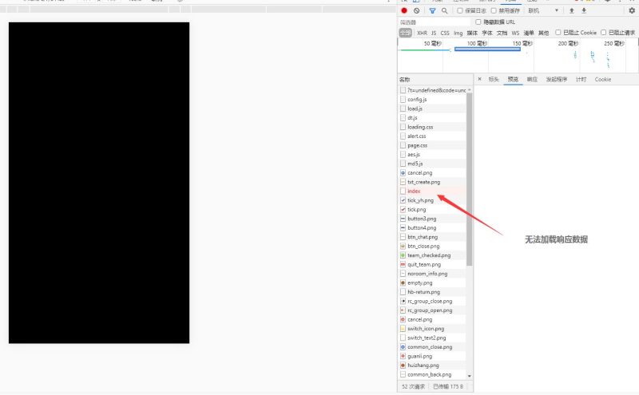This screenshot has height=395, width=639.
Task: Filter requests by 媒体
Action: click(472, 33)
